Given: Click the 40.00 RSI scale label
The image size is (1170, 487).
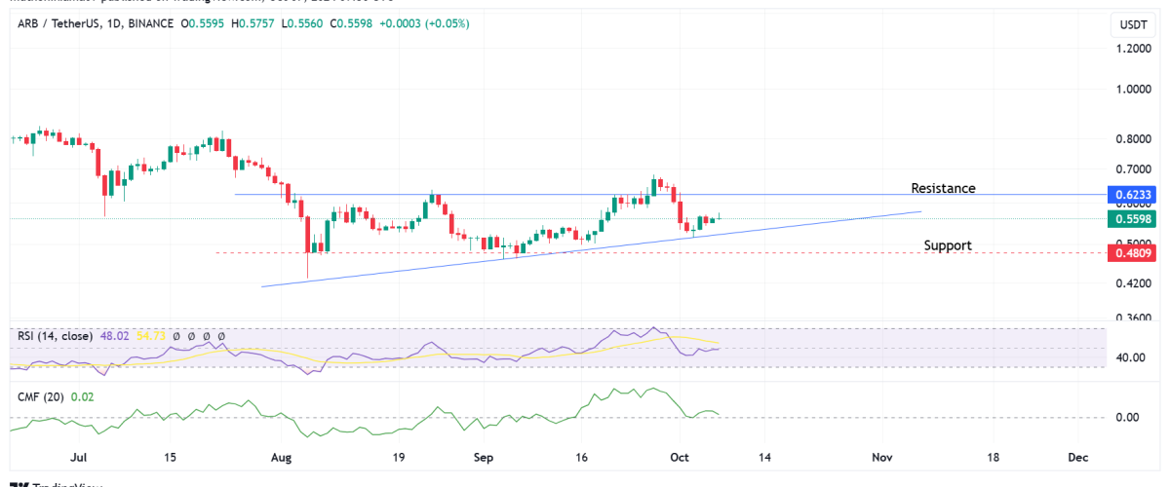Looking at the screenshot, I should click(x=1132, y=357).
